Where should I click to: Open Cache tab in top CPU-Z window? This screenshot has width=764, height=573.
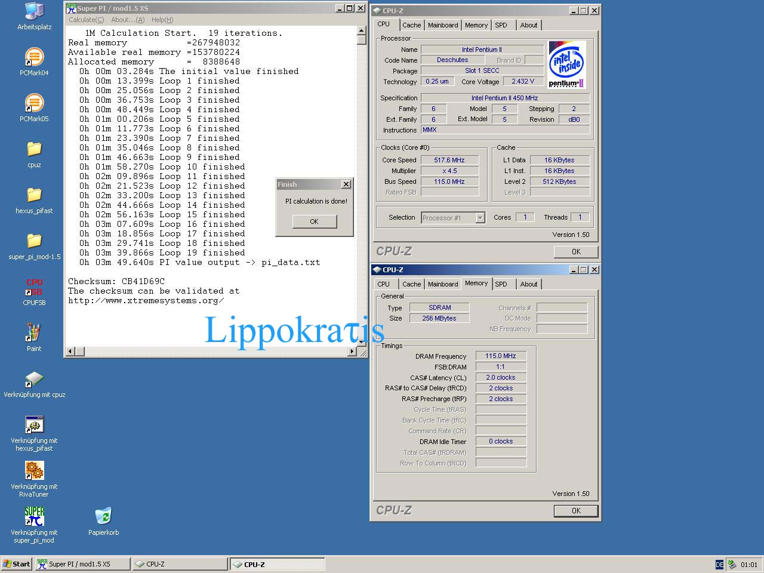pos(411,25)
